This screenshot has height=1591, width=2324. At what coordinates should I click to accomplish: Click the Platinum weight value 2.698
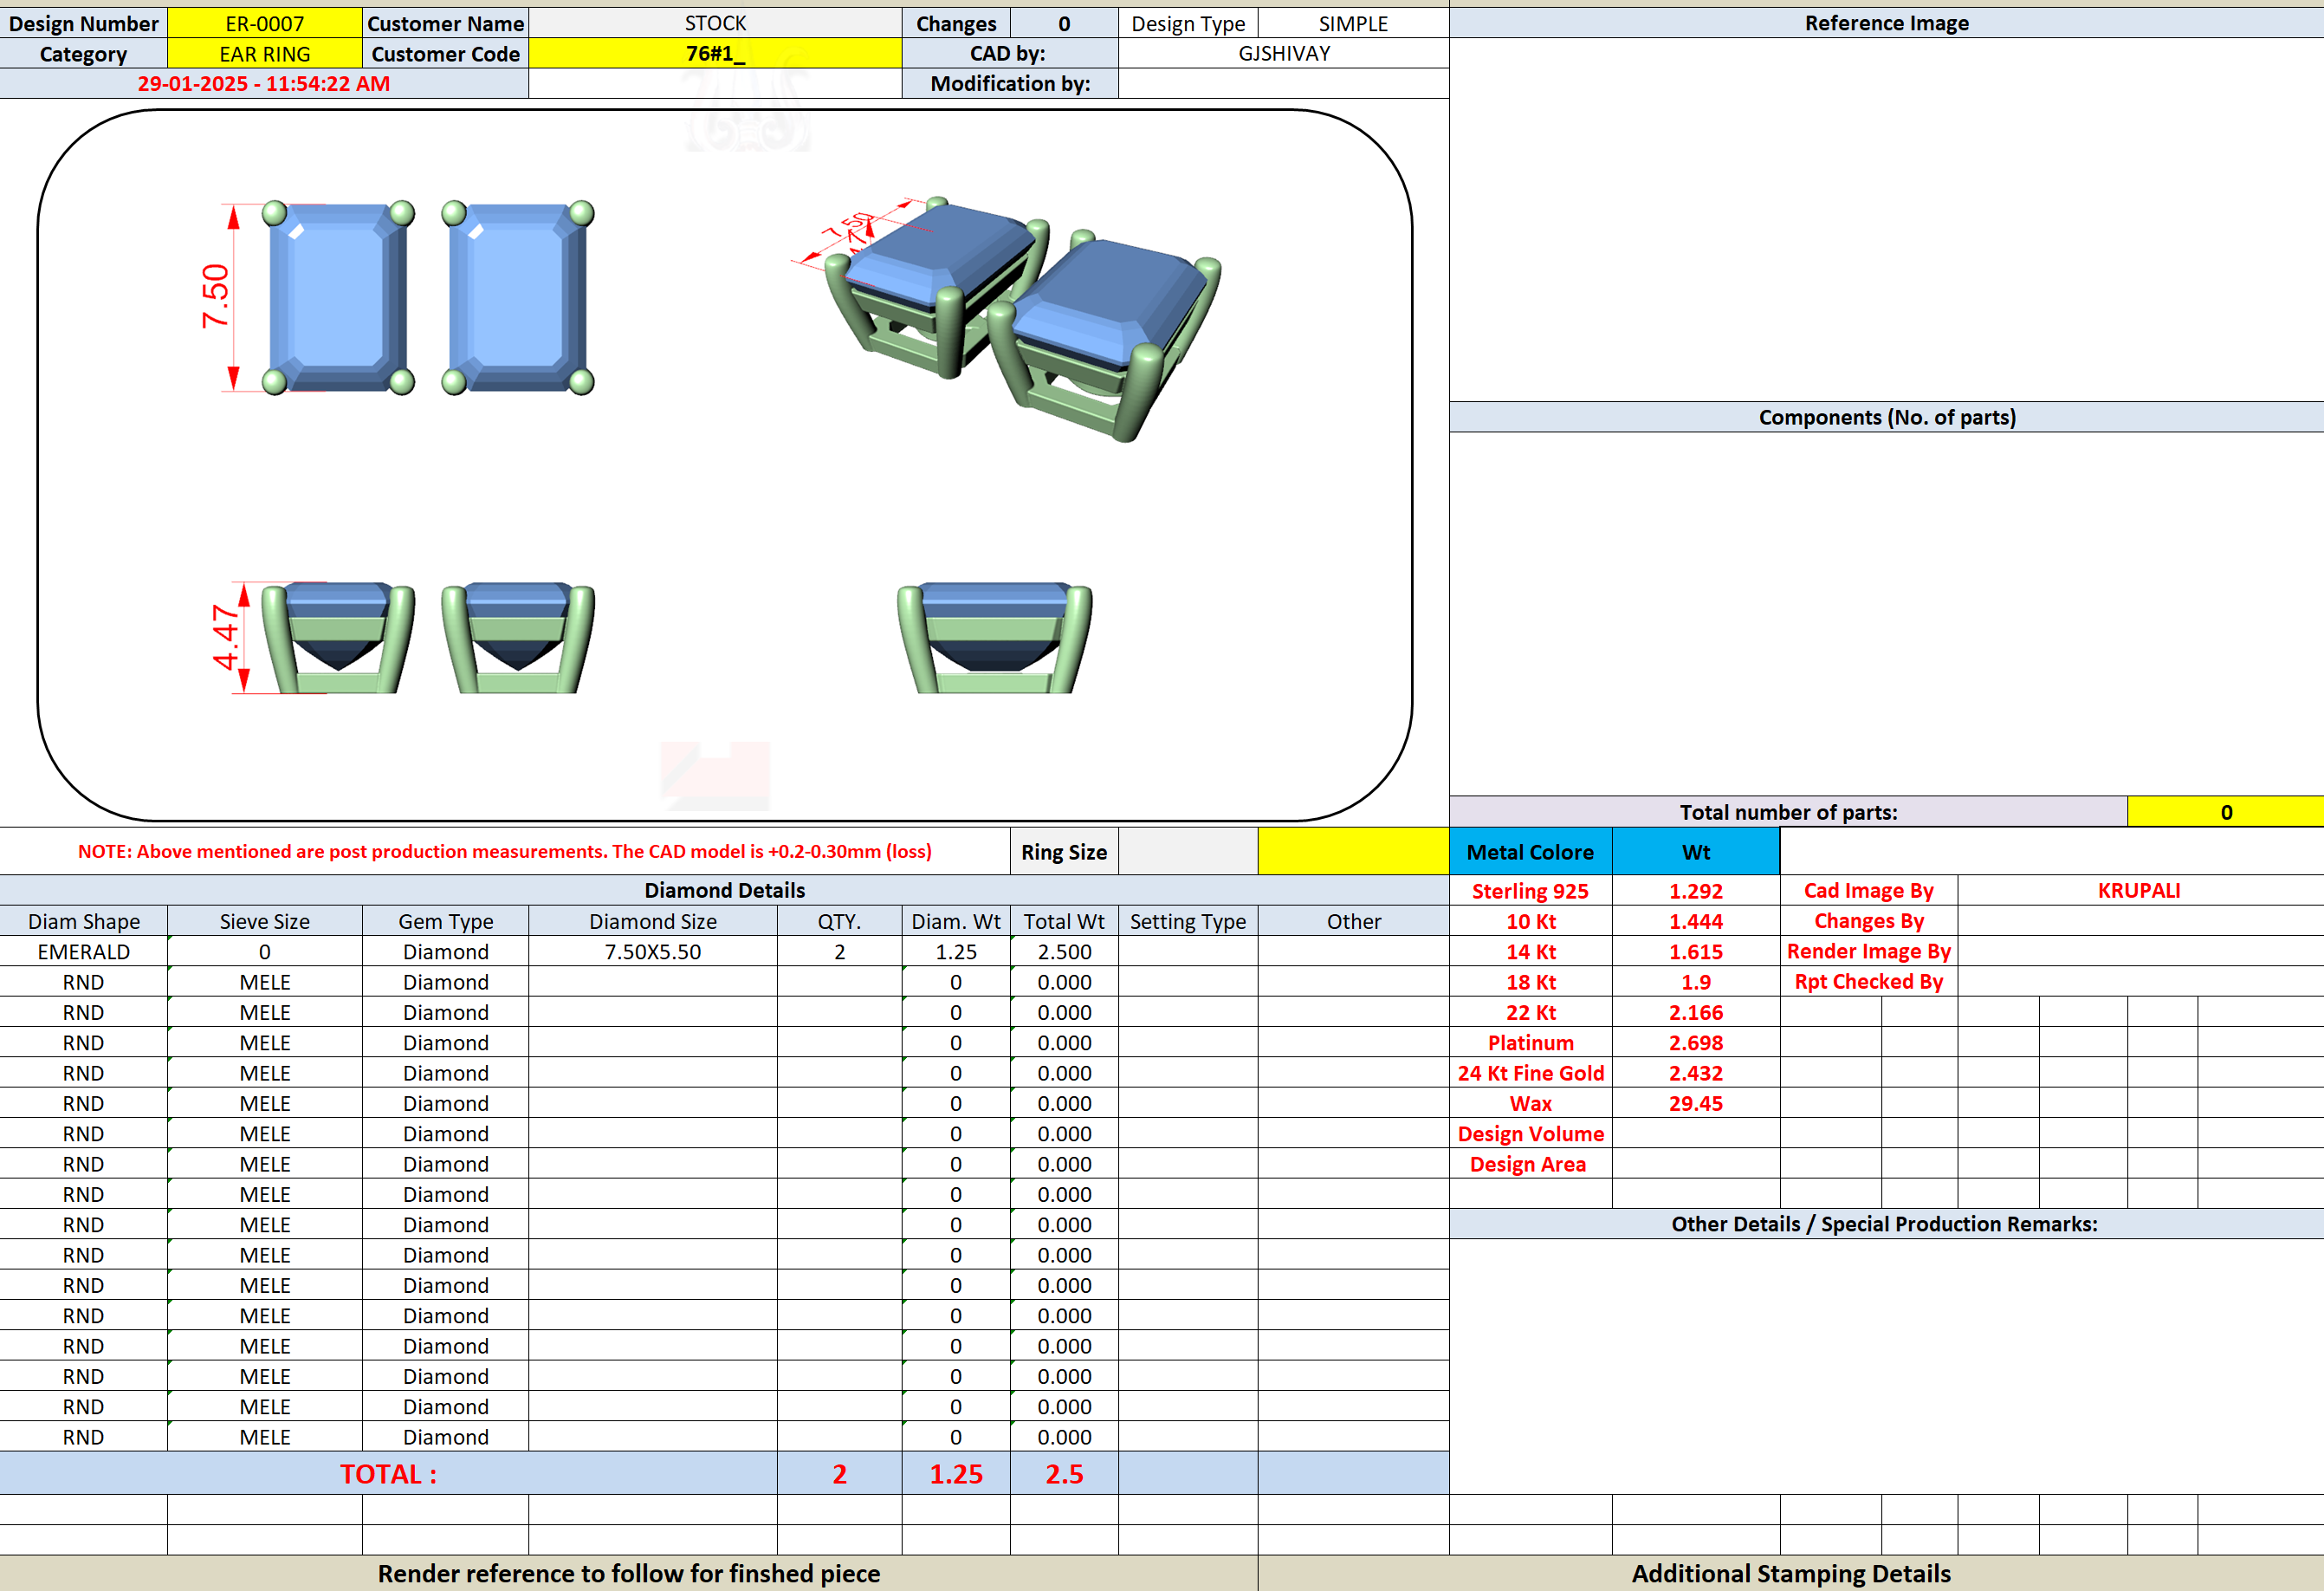pyautogui.click(x=1696, y=1042)
